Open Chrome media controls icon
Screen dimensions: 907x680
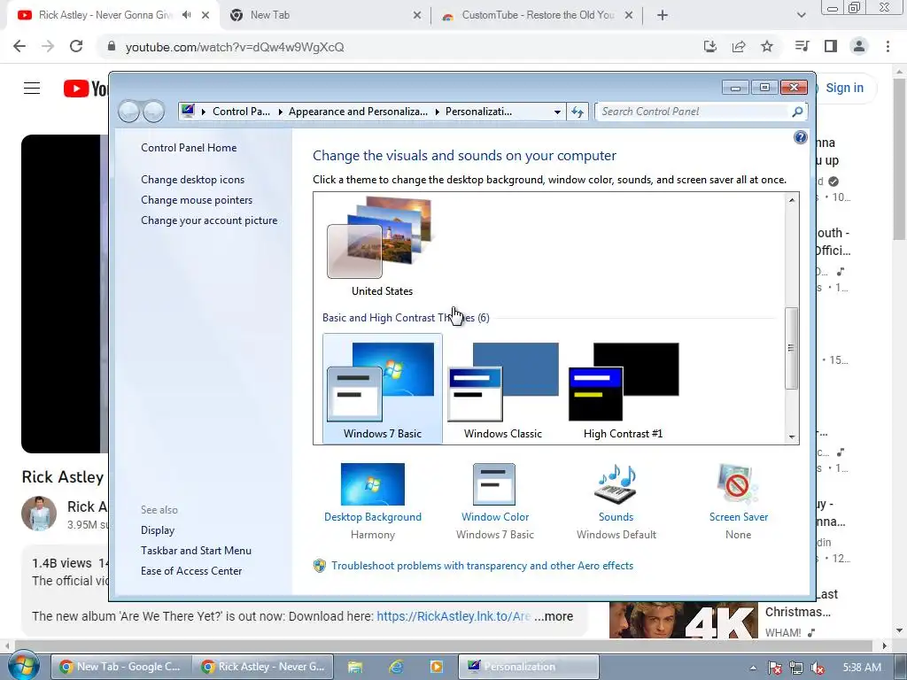click(802, 46)
